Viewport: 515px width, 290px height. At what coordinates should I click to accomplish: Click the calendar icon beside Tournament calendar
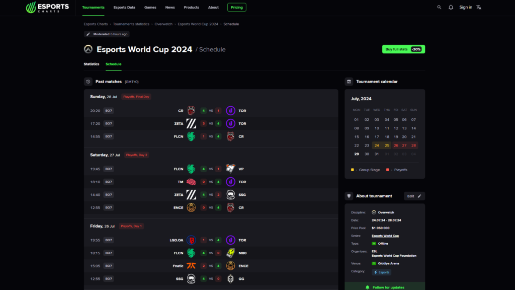pyautogui.click(x=349, y=81)
